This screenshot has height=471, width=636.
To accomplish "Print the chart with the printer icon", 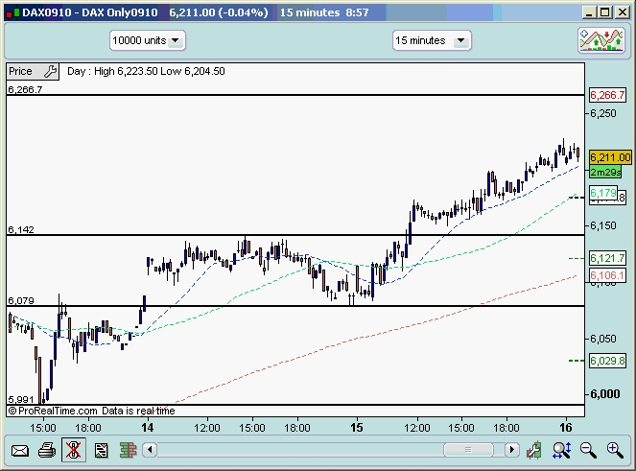I will click(x=47, y=450).
